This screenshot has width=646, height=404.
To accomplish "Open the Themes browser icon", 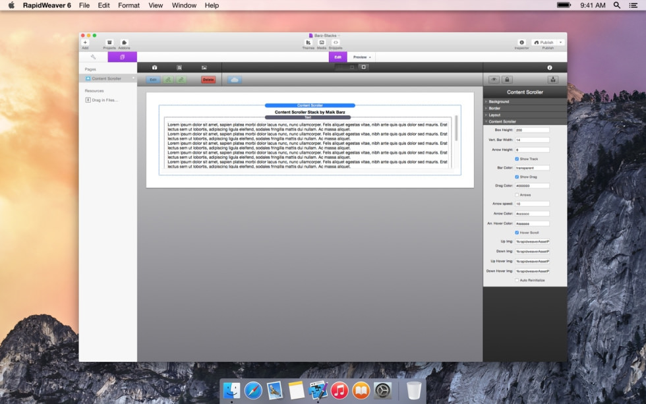I will coord(308,42).
